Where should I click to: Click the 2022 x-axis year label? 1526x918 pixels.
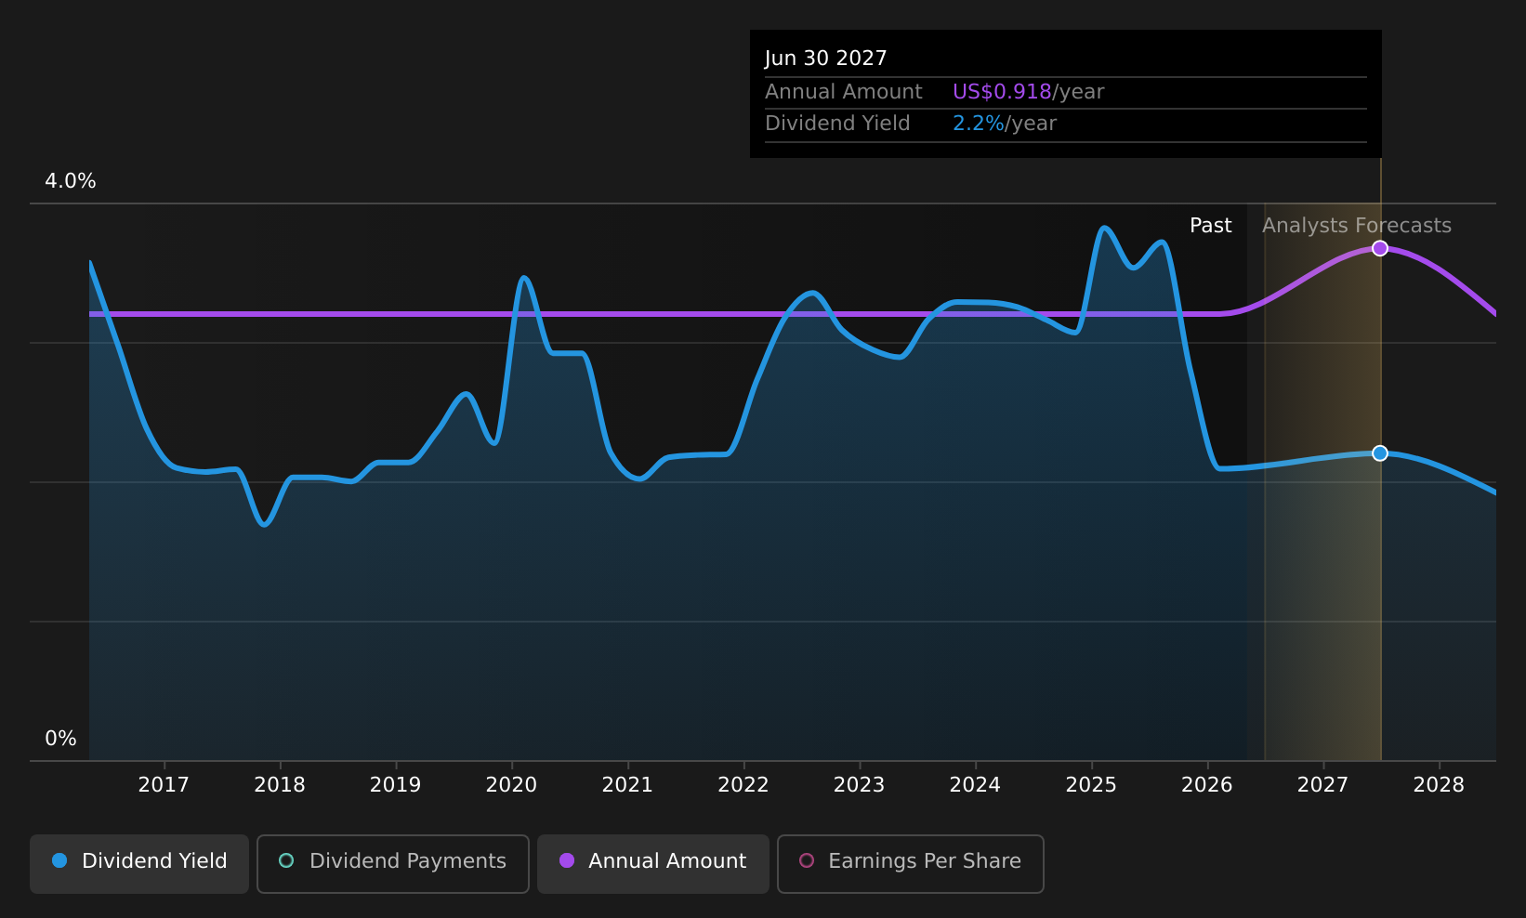tap(743, 785)
